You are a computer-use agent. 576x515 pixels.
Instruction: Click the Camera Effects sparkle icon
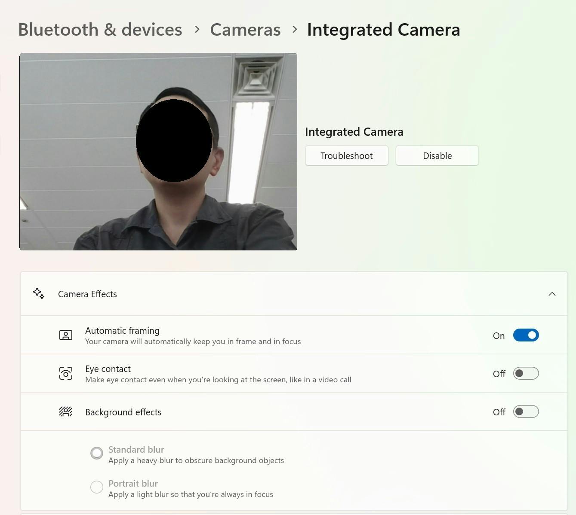(x=39, y=293)
